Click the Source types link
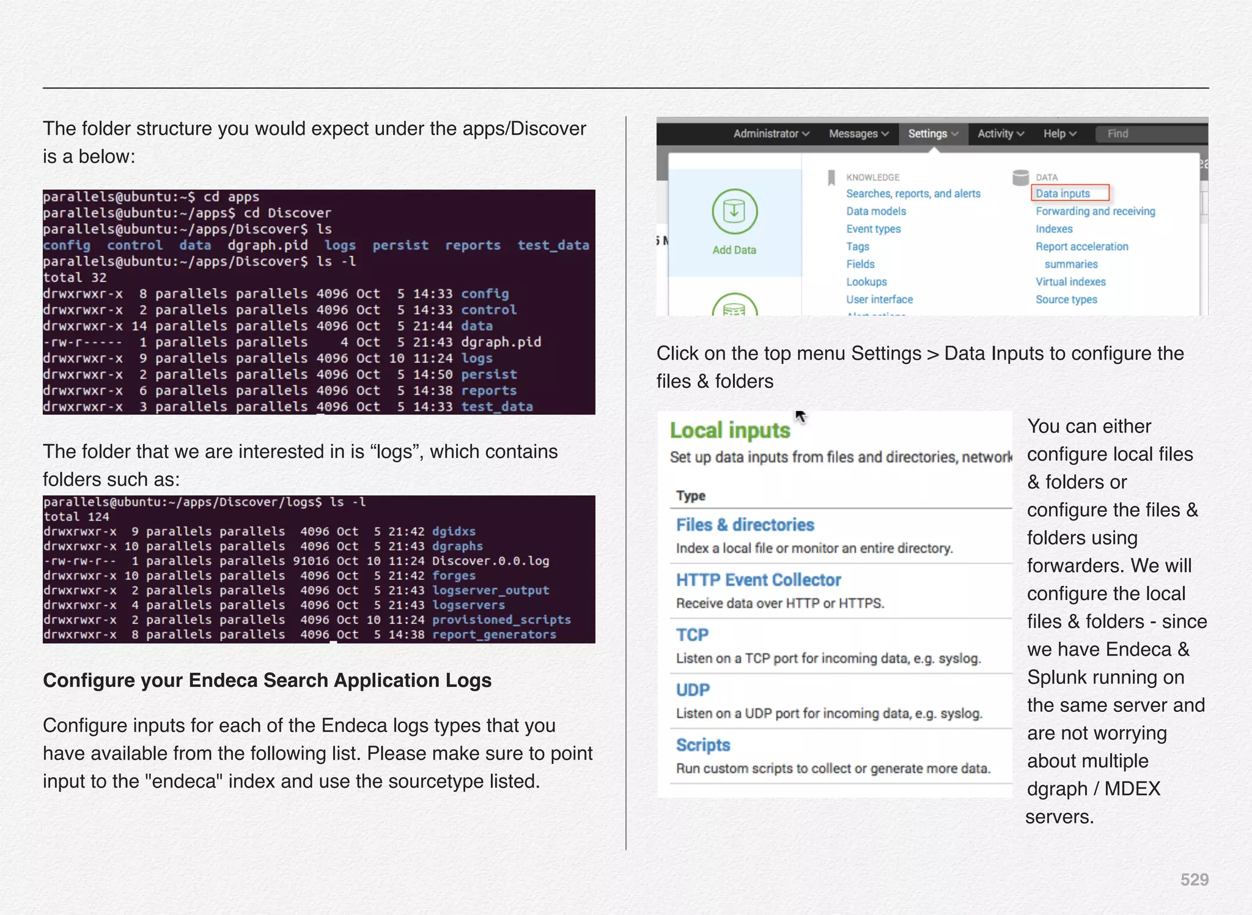Viewport: 1252px width, 915px height. pos(1066,299)
